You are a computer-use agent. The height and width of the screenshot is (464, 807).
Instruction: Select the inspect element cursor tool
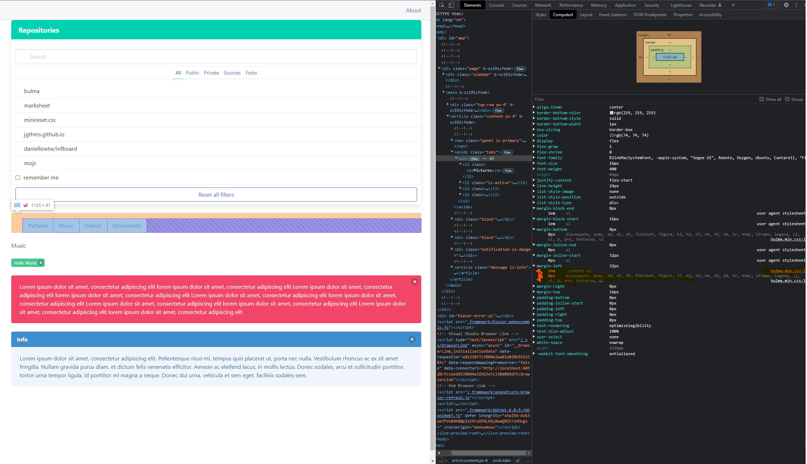(441, 5)
